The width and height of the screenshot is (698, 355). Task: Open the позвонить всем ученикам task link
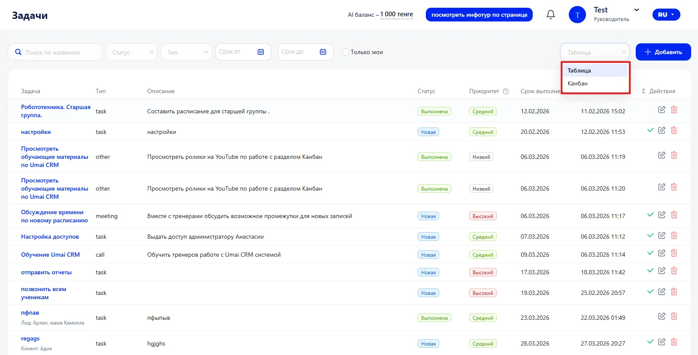44,293
